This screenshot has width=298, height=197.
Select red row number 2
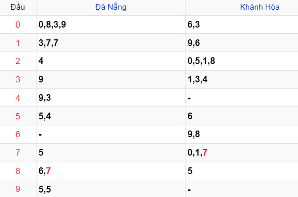point(18,61)
